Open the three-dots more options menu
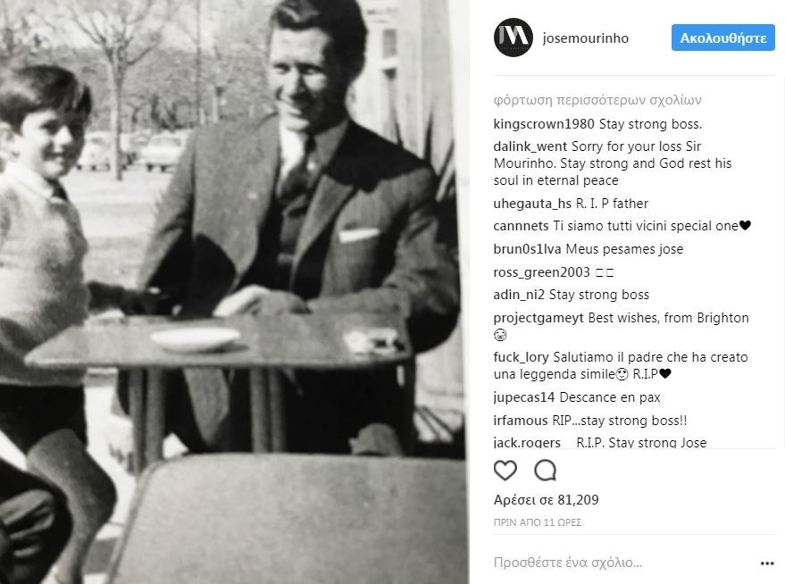This screenshot has width=785, height=584. tap(766, 563)
